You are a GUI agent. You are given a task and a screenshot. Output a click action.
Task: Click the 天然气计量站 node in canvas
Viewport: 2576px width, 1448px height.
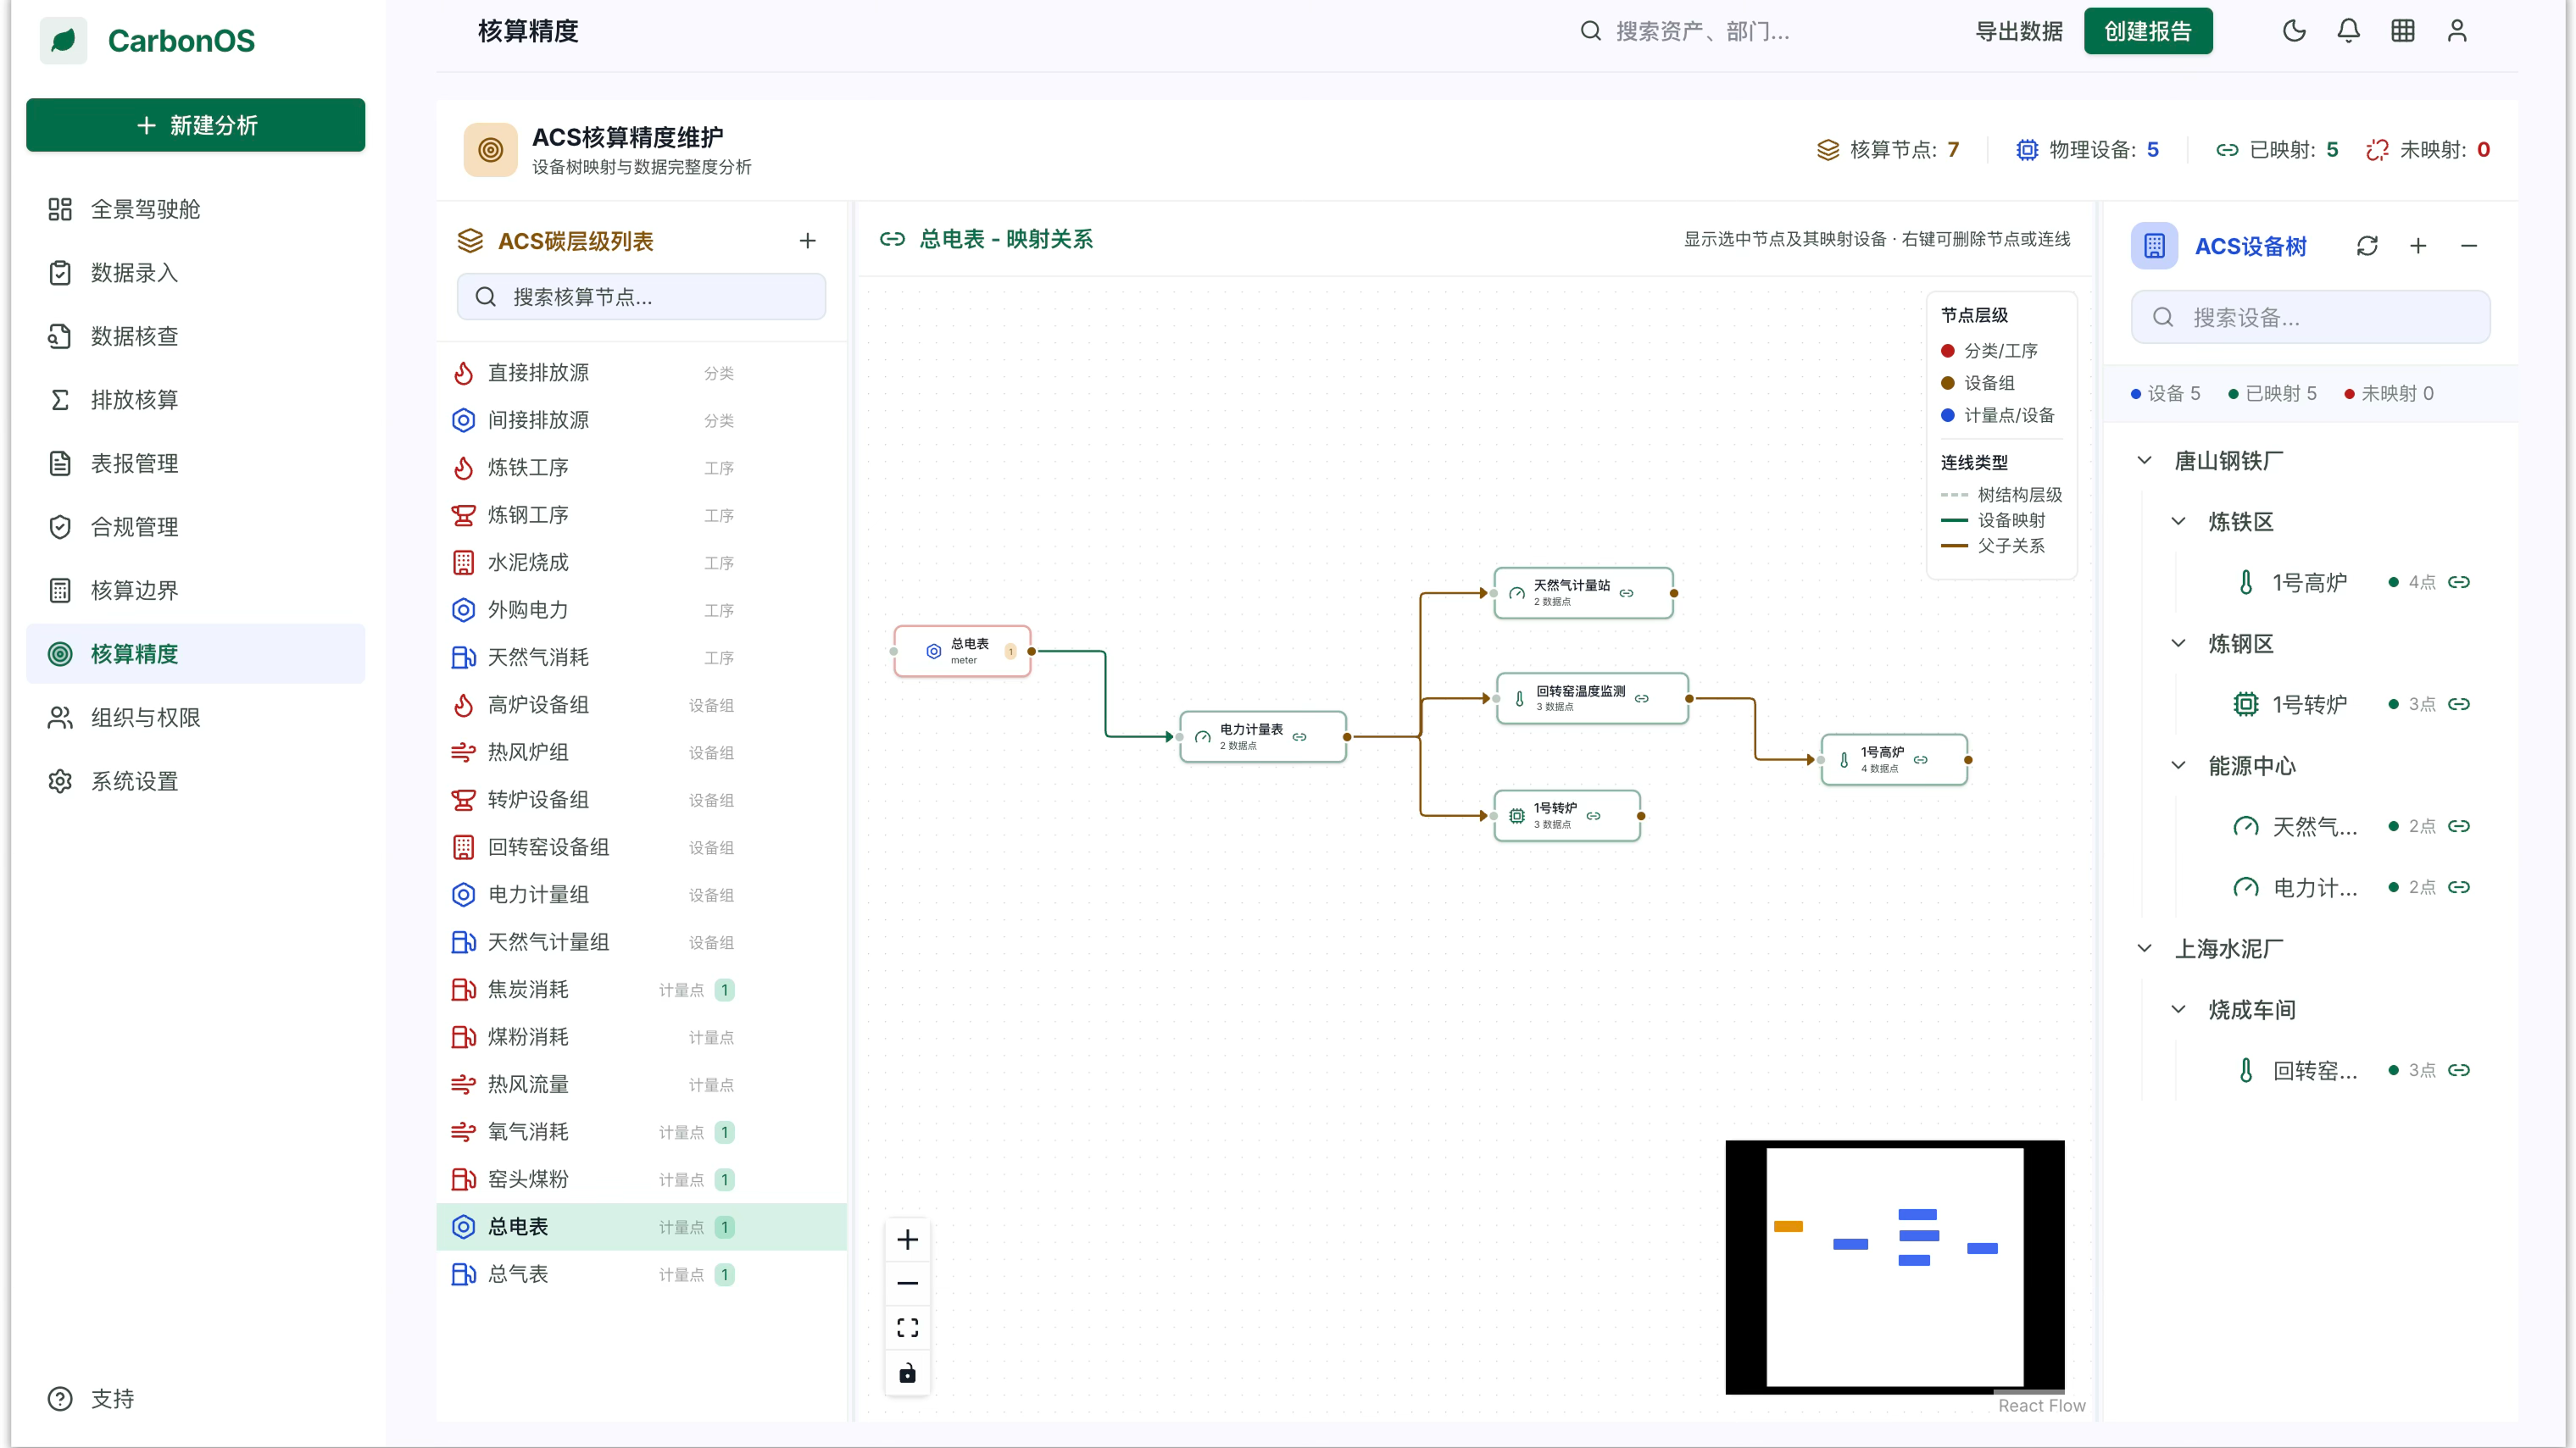click(1583, 592)
